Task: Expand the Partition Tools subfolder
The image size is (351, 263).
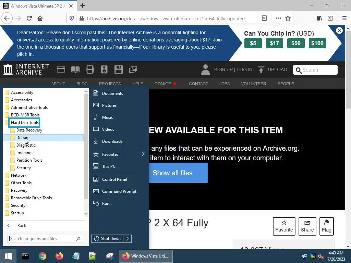Action: pos(44,160)
